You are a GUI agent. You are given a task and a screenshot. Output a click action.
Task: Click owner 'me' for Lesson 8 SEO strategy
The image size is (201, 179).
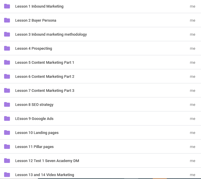click(x=193, y=104)
